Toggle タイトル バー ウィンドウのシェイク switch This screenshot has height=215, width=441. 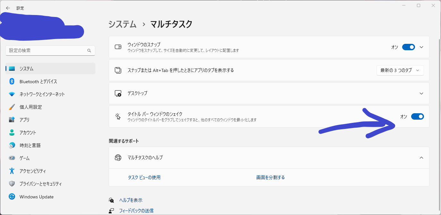(418, 116)
